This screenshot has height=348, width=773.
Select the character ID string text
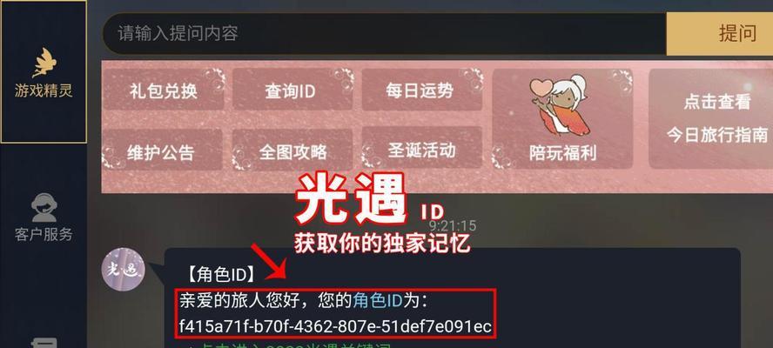point(335,326)
